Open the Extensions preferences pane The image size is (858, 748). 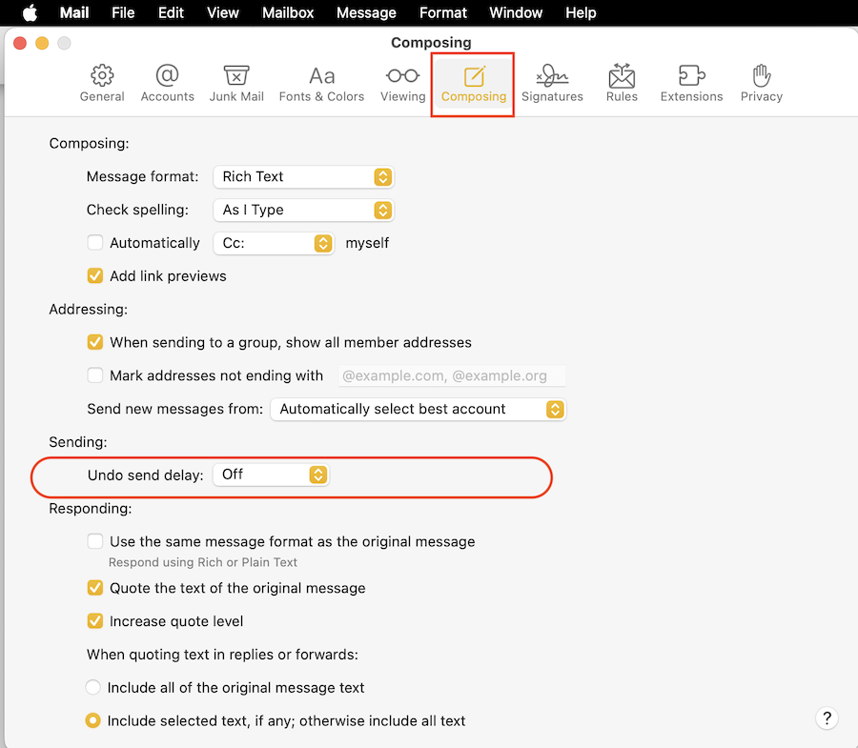(x=691, y=84)
